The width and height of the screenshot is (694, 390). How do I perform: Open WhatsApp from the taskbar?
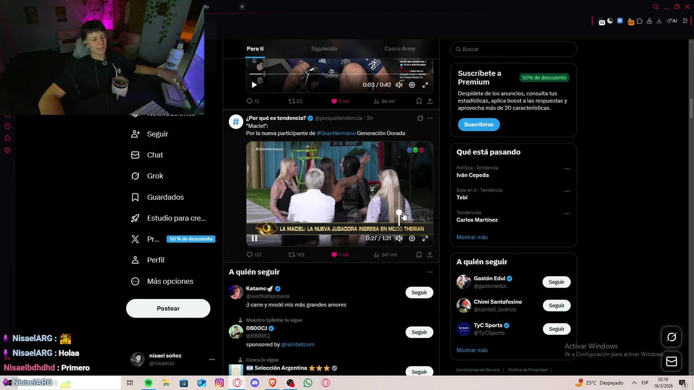pos(308,383)
